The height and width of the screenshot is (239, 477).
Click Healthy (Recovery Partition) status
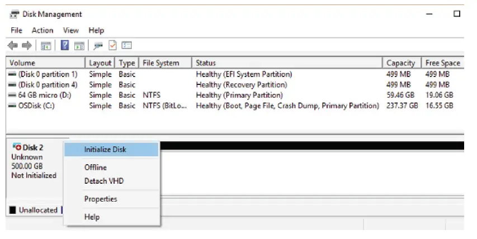(x=242, y=85)
